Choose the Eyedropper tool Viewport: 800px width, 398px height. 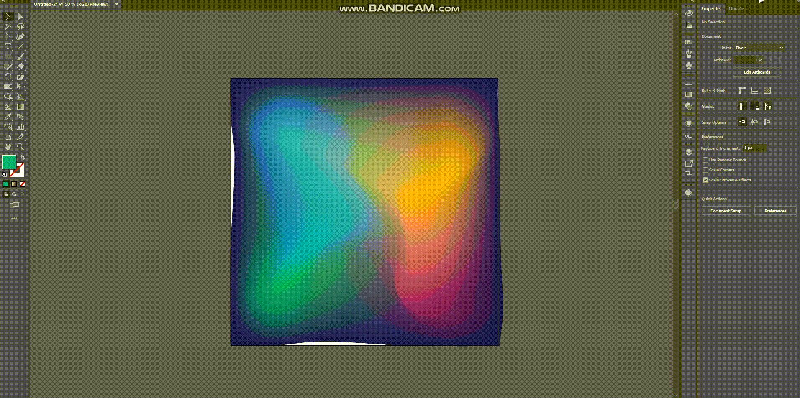pyautogui.click(x=8, y=117)
